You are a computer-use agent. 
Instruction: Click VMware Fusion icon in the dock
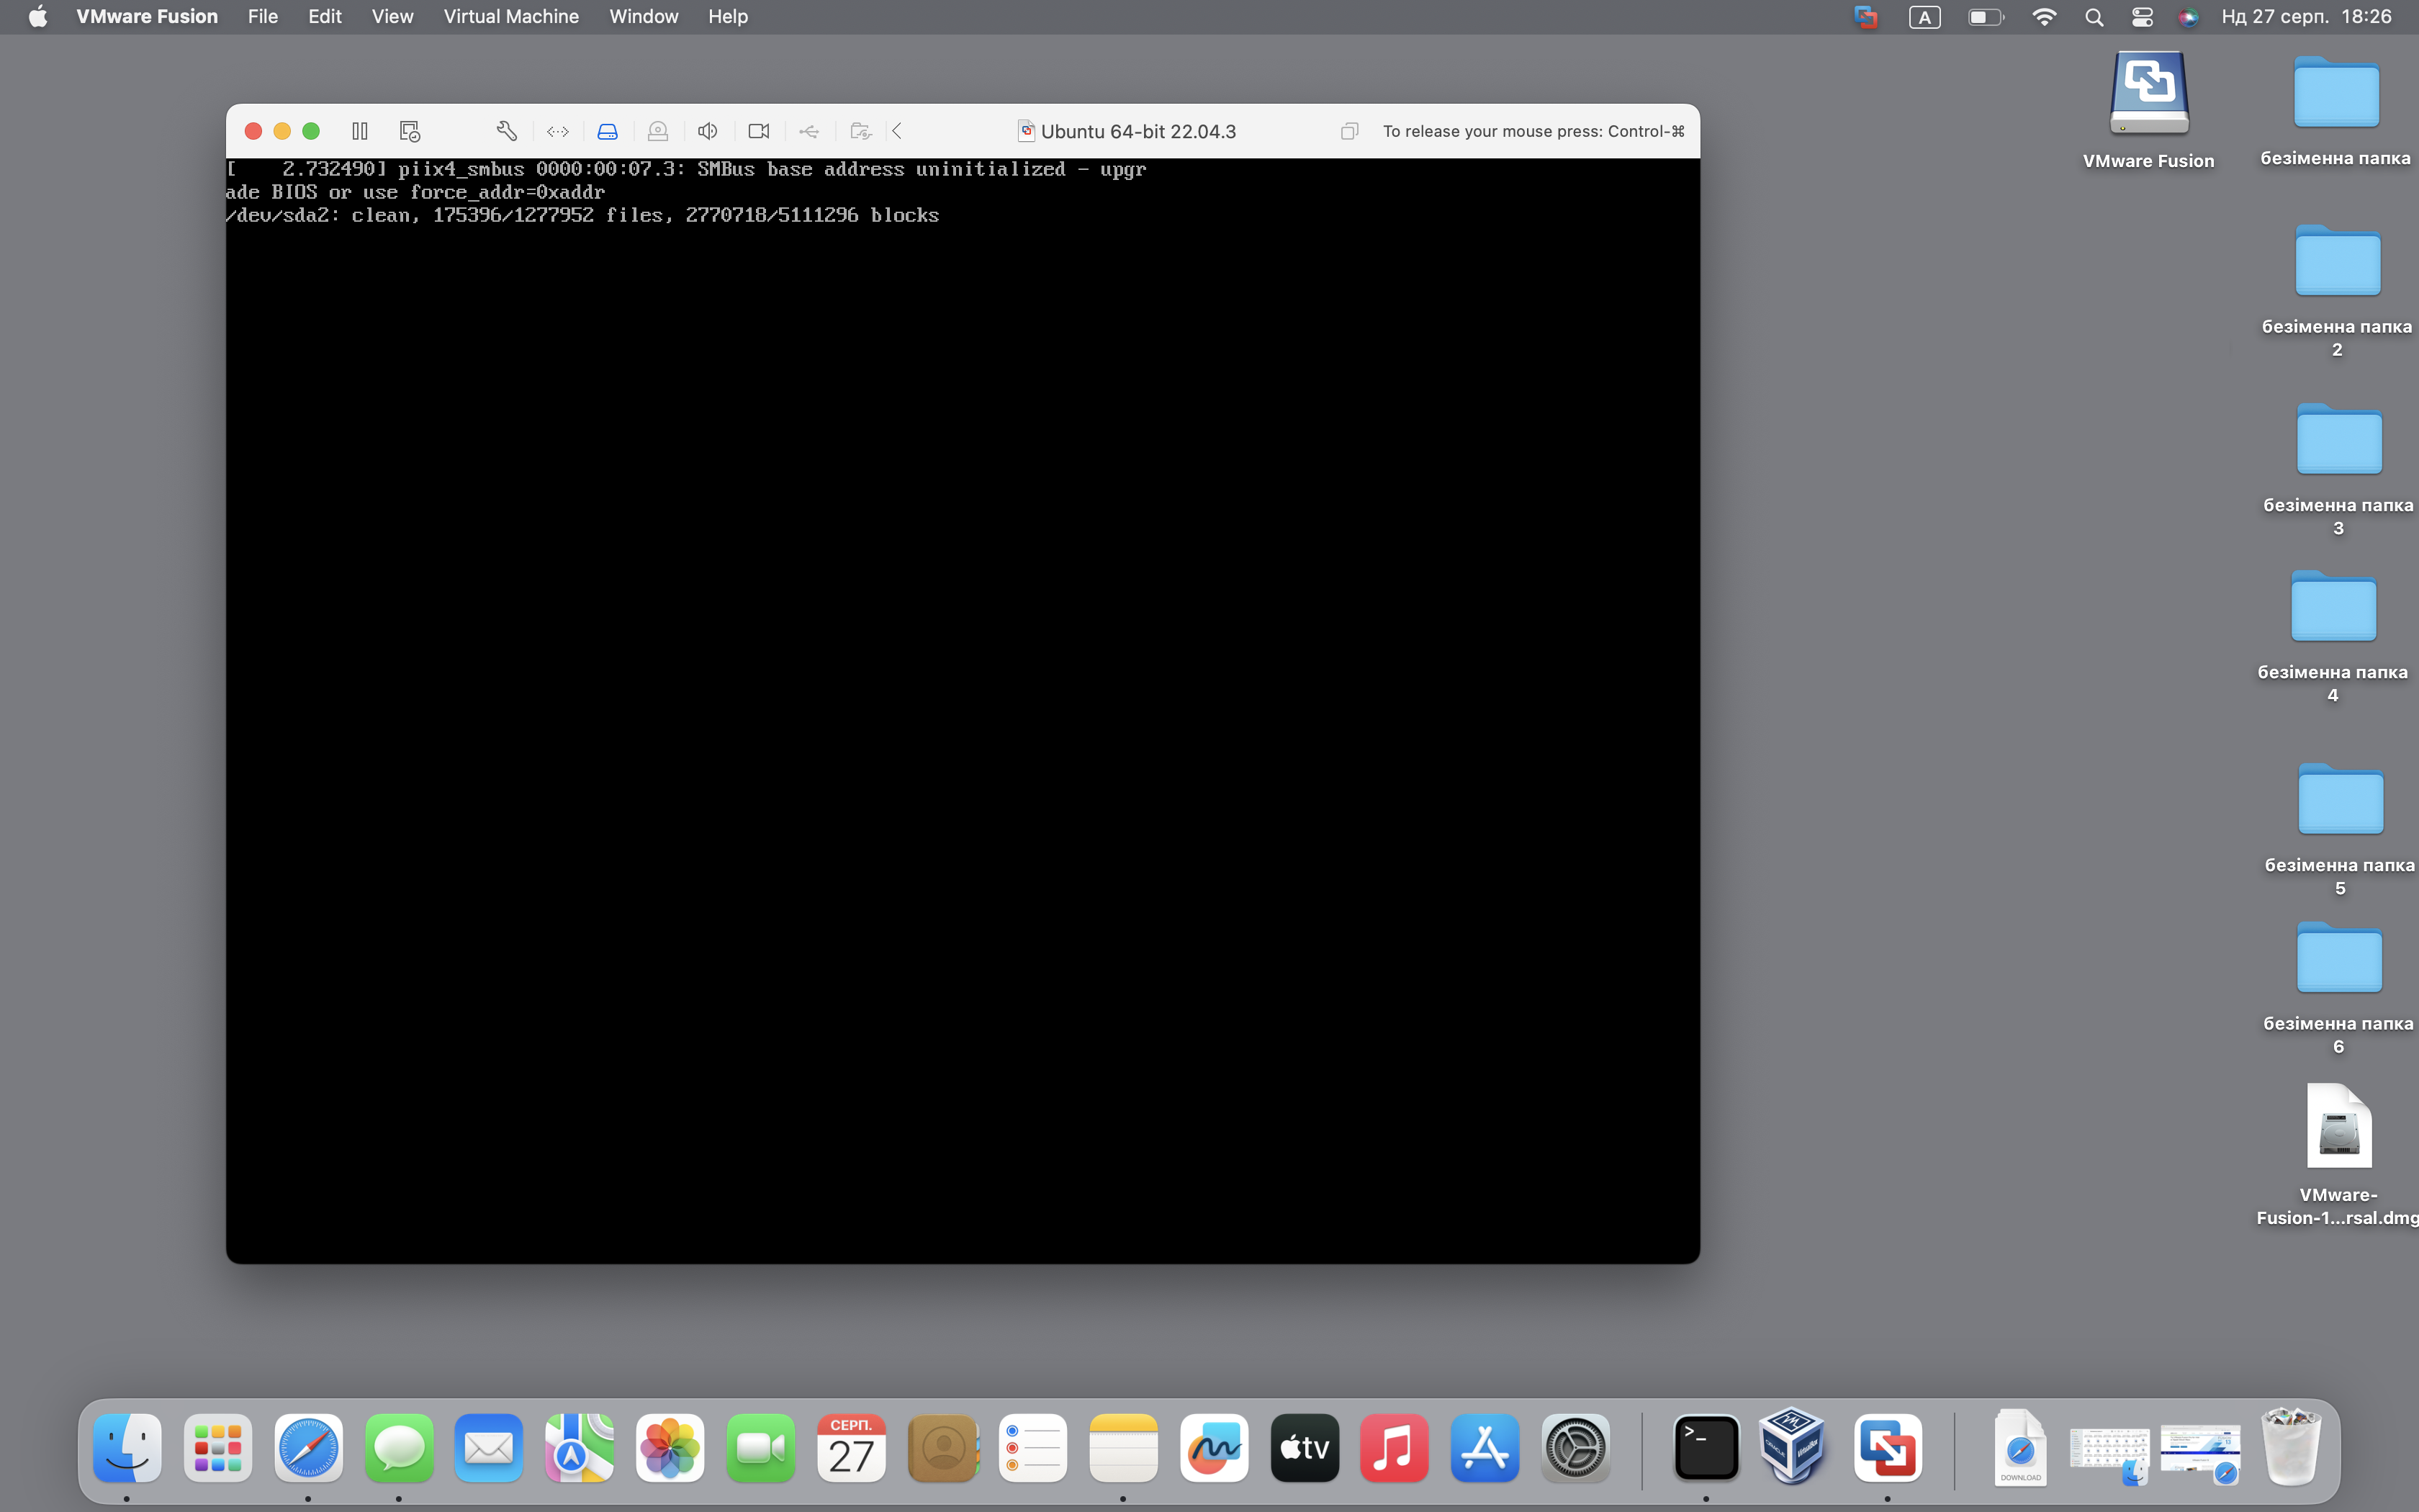coord(1887,1448)
